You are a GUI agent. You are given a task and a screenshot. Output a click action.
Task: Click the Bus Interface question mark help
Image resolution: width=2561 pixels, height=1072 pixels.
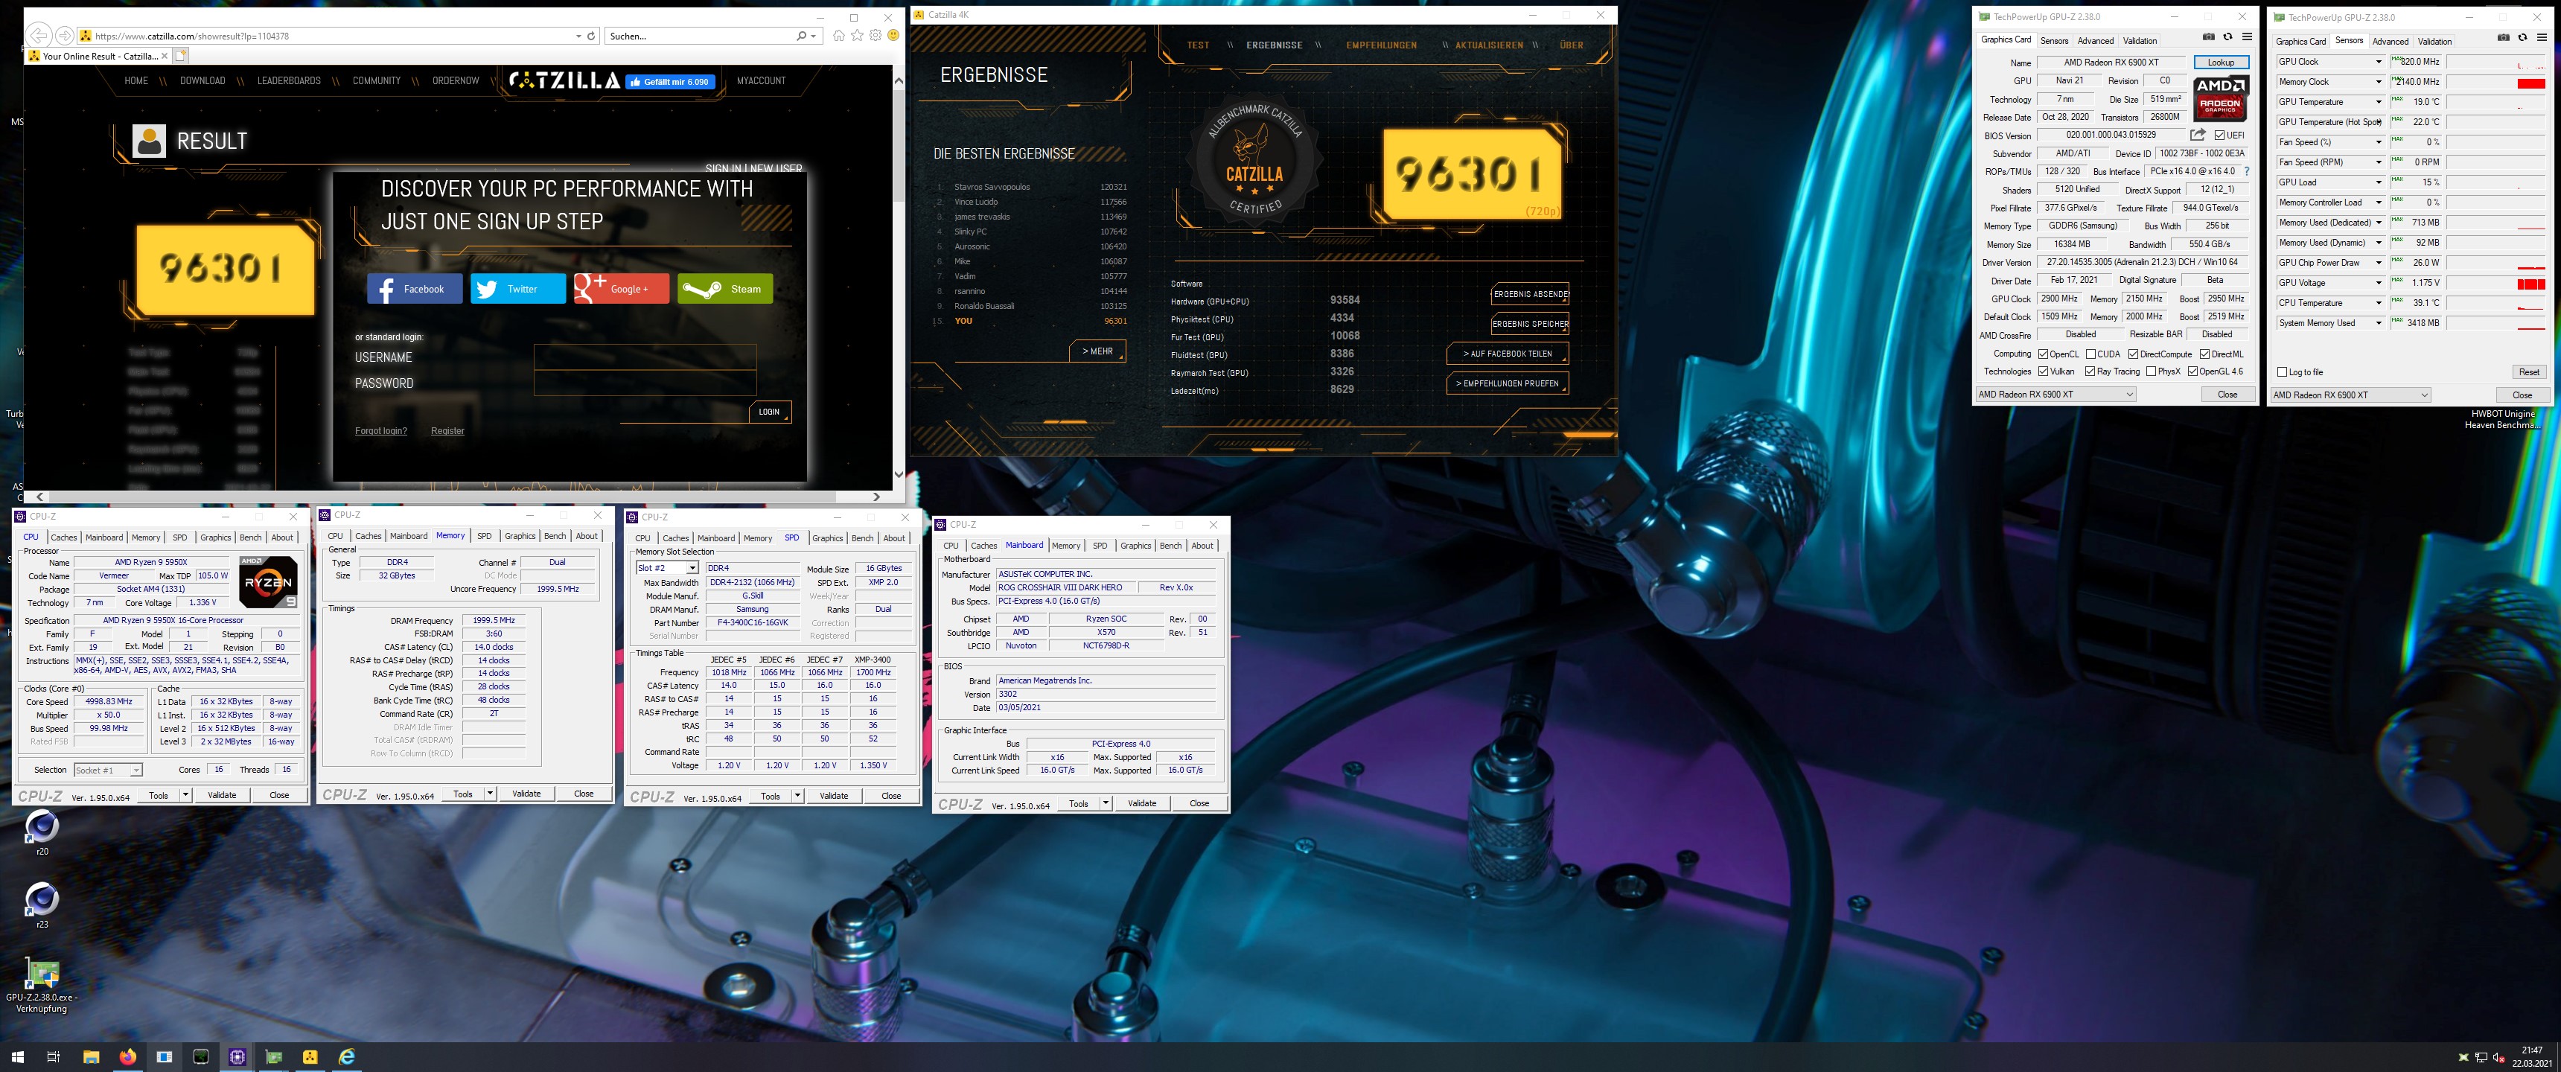(2247, 171)
